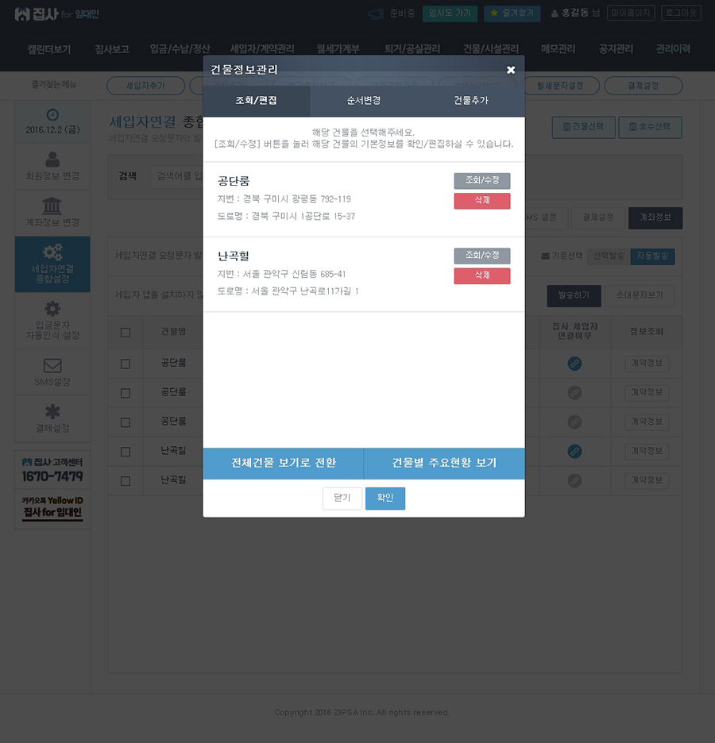
Task: Toggle the header select-all checkbox by 건물명
Action: pos(126,332)
